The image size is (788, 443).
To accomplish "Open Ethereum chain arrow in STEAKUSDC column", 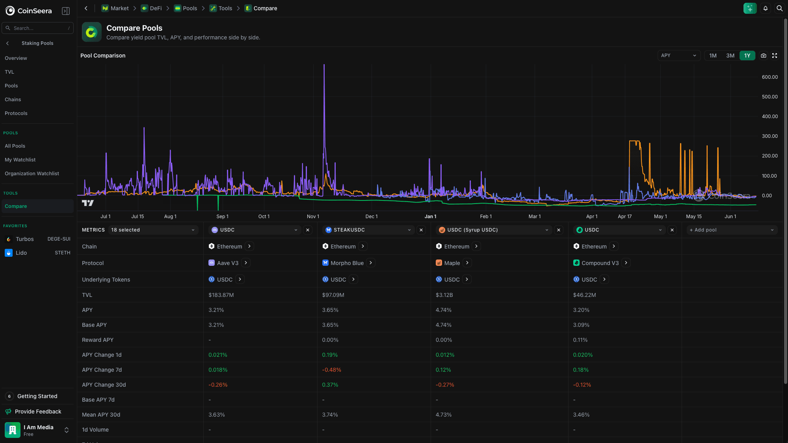I will [363, 246].
